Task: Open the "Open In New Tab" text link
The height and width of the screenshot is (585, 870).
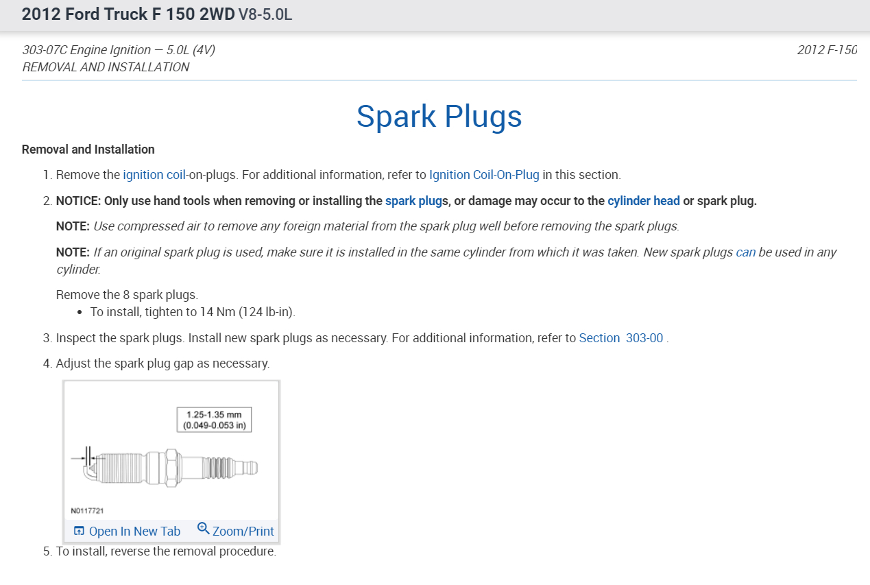Action: pos(134,532)
